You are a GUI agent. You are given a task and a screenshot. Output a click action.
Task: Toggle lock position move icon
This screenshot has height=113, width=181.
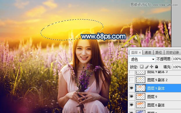(x=151, y=67)
